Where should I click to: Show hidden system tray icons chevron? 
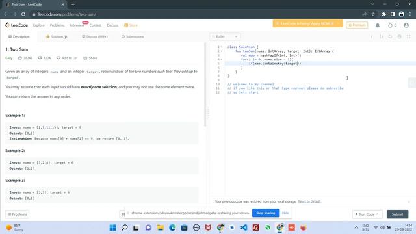click(x=356, y=227)
